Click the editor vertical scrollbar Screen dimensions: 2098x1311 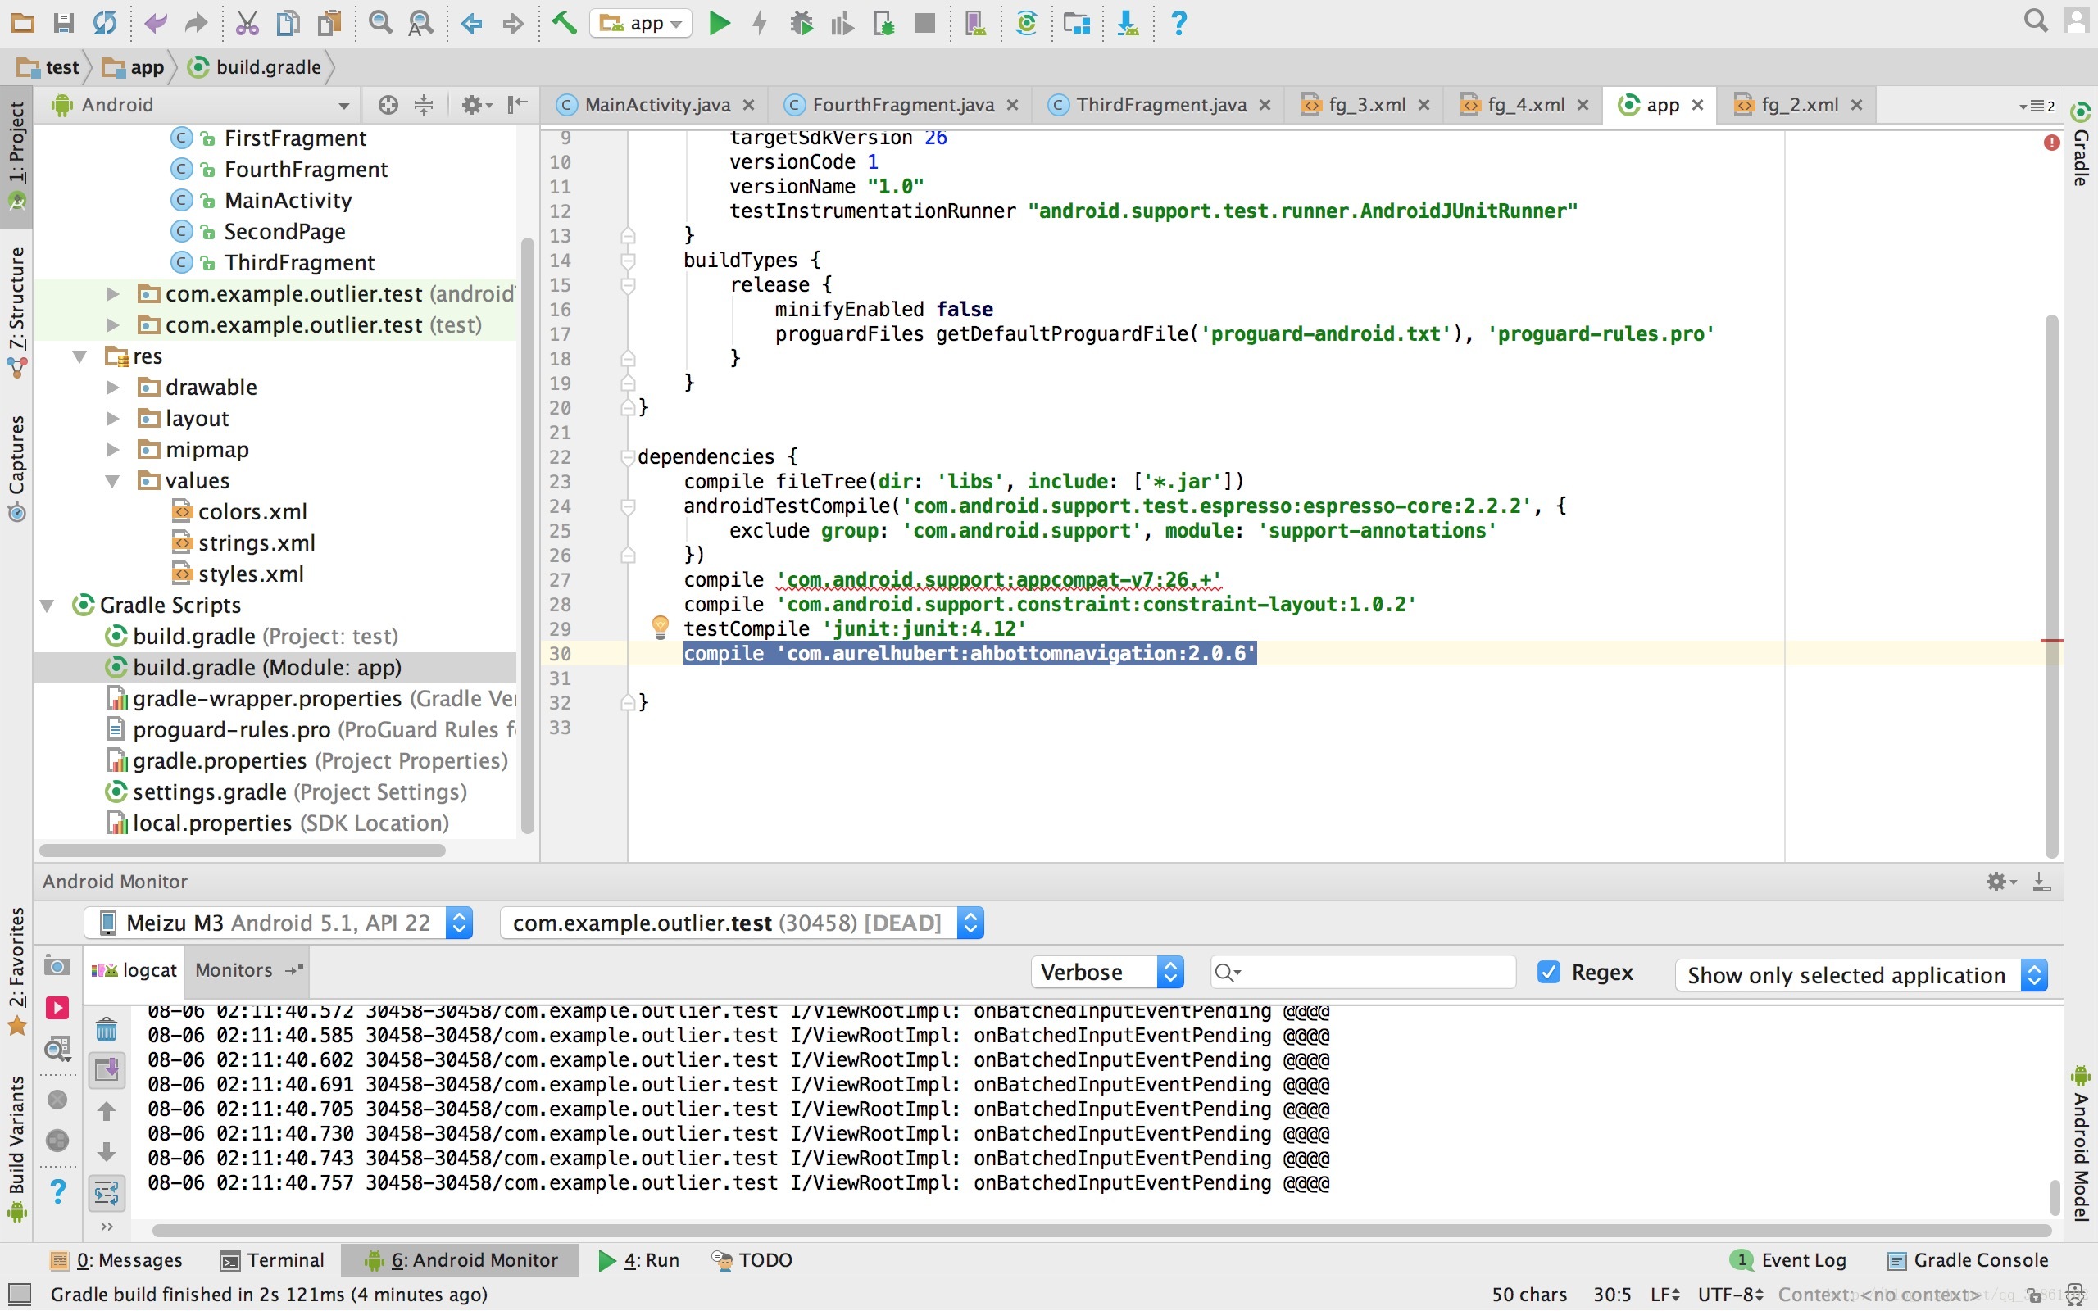coord(2051,586)
